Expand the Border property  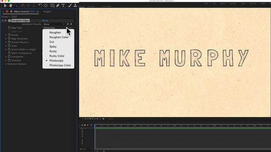point(6,35)
